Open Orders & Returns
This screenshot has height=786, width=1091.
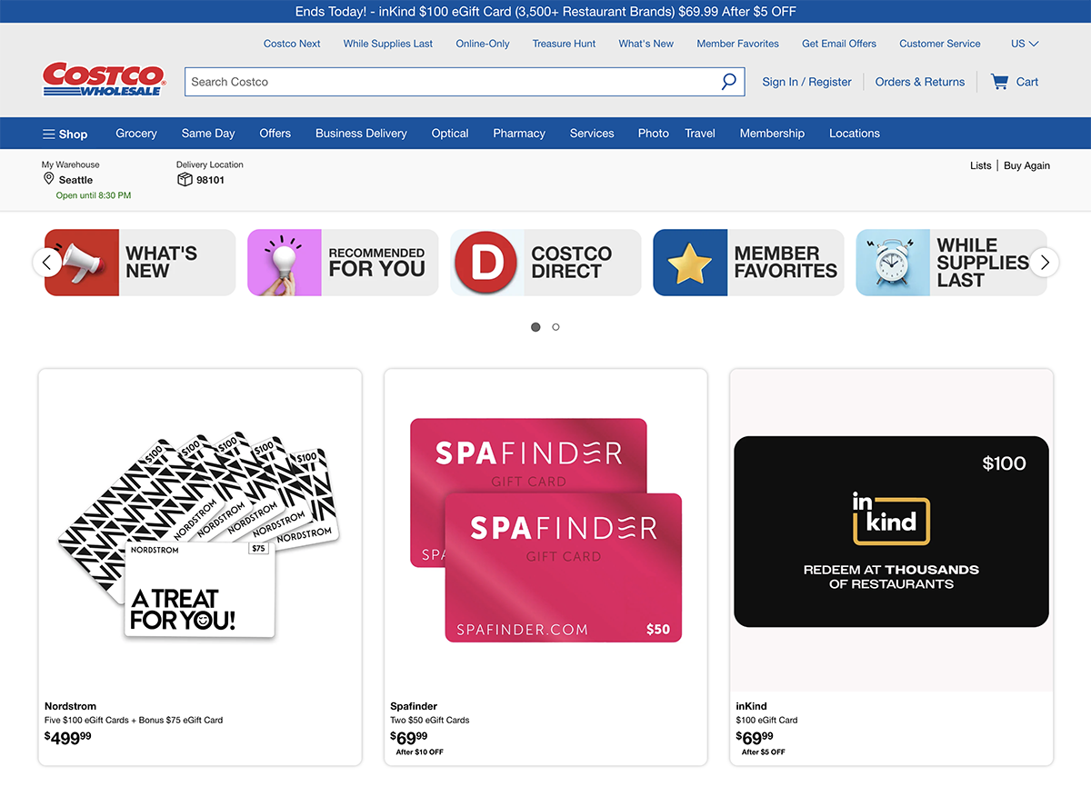coord(920,82)
